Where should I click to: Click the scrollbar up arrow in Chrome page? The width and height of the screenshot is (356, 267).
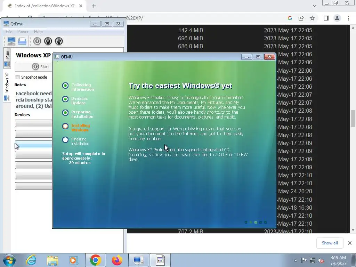pyautogui.click(x=353, y=28)
